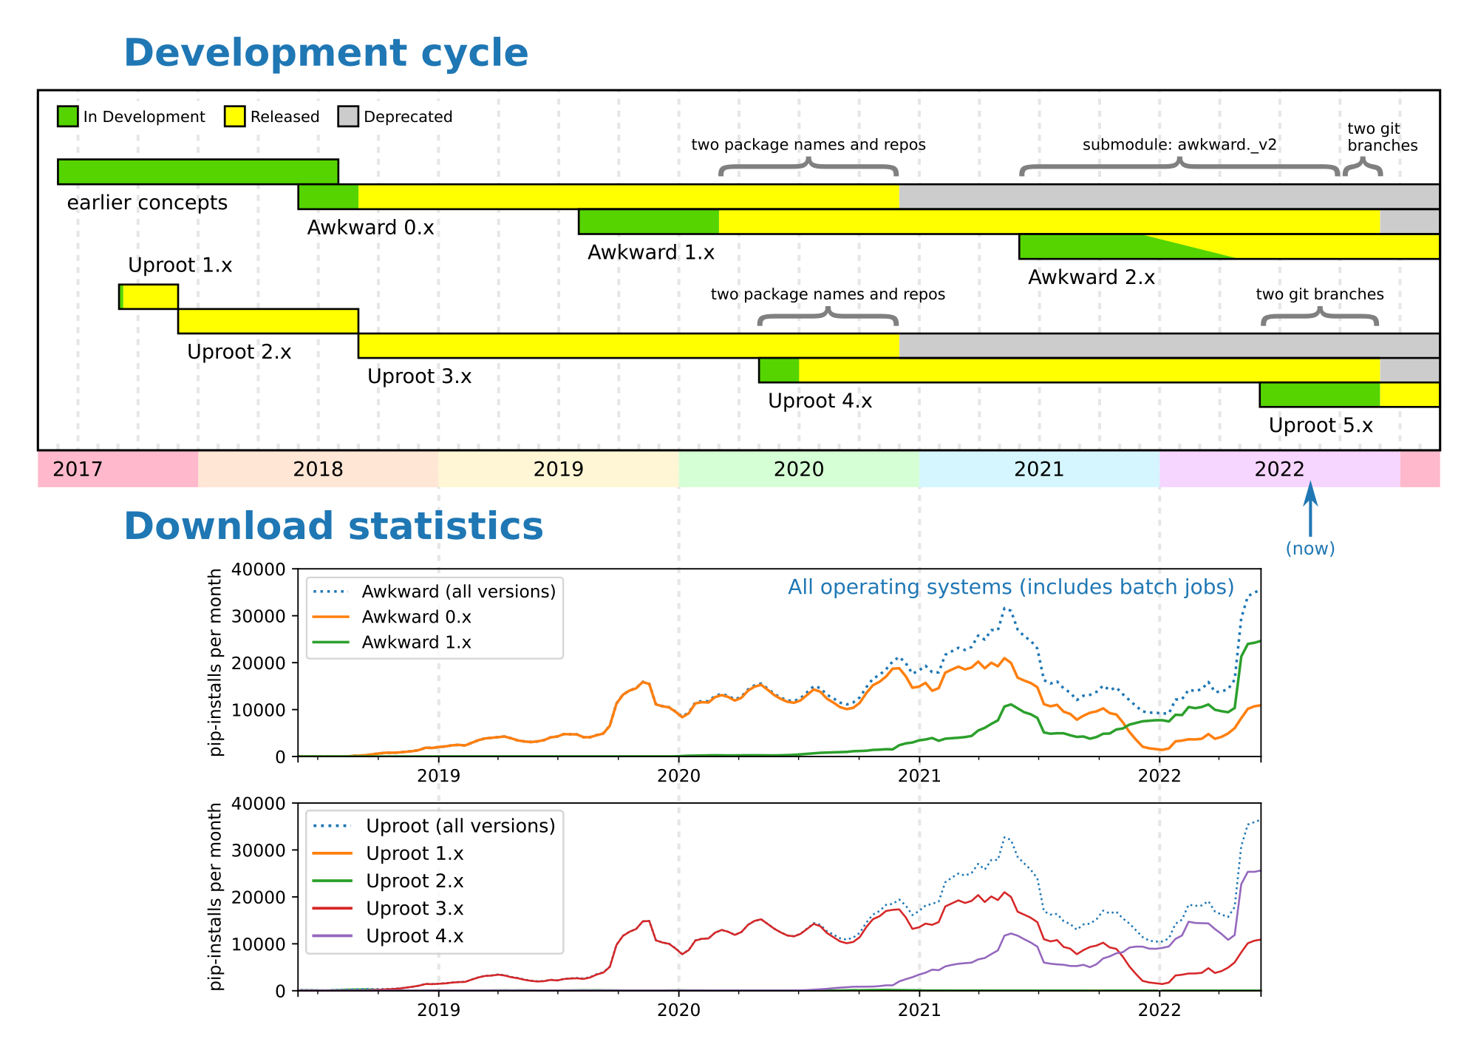Click the 'submodule: awkward._v2' annotation
Viewport: 1478px width, 1053px height.
[x=1180, y=145]
